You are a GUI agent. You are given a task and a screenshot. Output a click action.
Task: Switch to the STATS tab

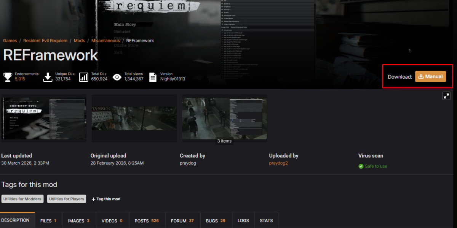(x=266, y=220)
